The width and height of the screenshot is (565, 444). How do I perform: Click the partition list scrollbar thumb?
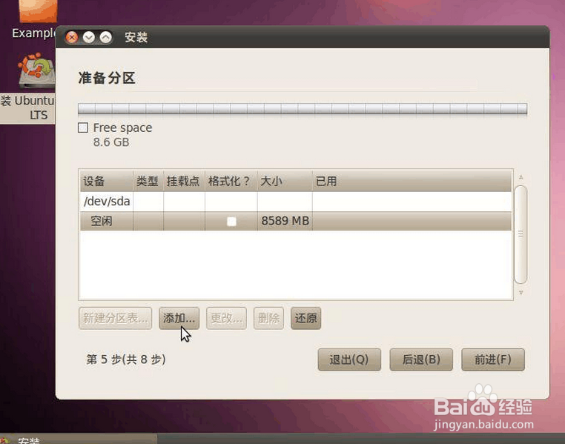(x=521, y=234)
